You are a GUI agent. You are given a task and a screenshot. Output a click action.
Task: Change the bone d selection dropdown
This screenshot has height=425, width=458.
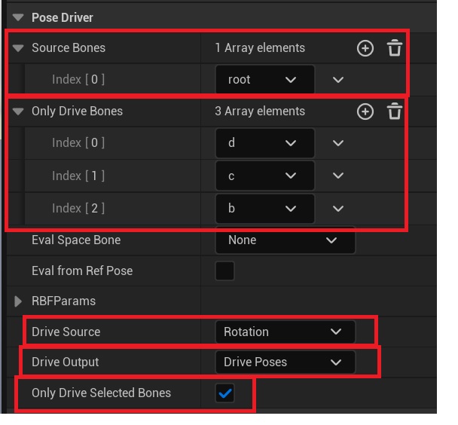pos(265,143)
